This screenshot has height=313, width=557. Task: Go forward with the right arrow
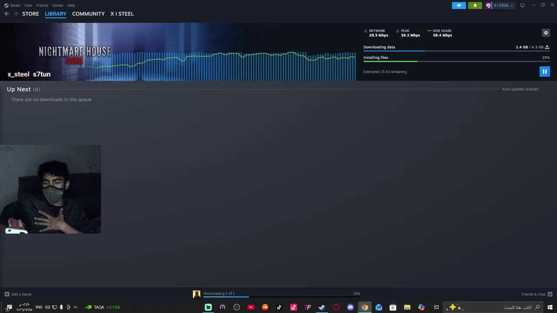[16, 14]
